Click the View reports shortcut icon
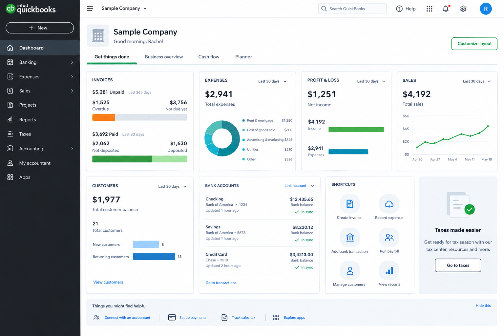The height and width of the screenshot is (336, 504). tap(389, 271)
